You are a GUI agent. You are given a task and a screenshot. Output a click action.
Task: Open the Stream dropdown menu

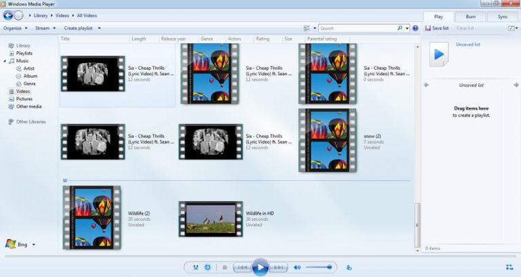pos(45,28)
